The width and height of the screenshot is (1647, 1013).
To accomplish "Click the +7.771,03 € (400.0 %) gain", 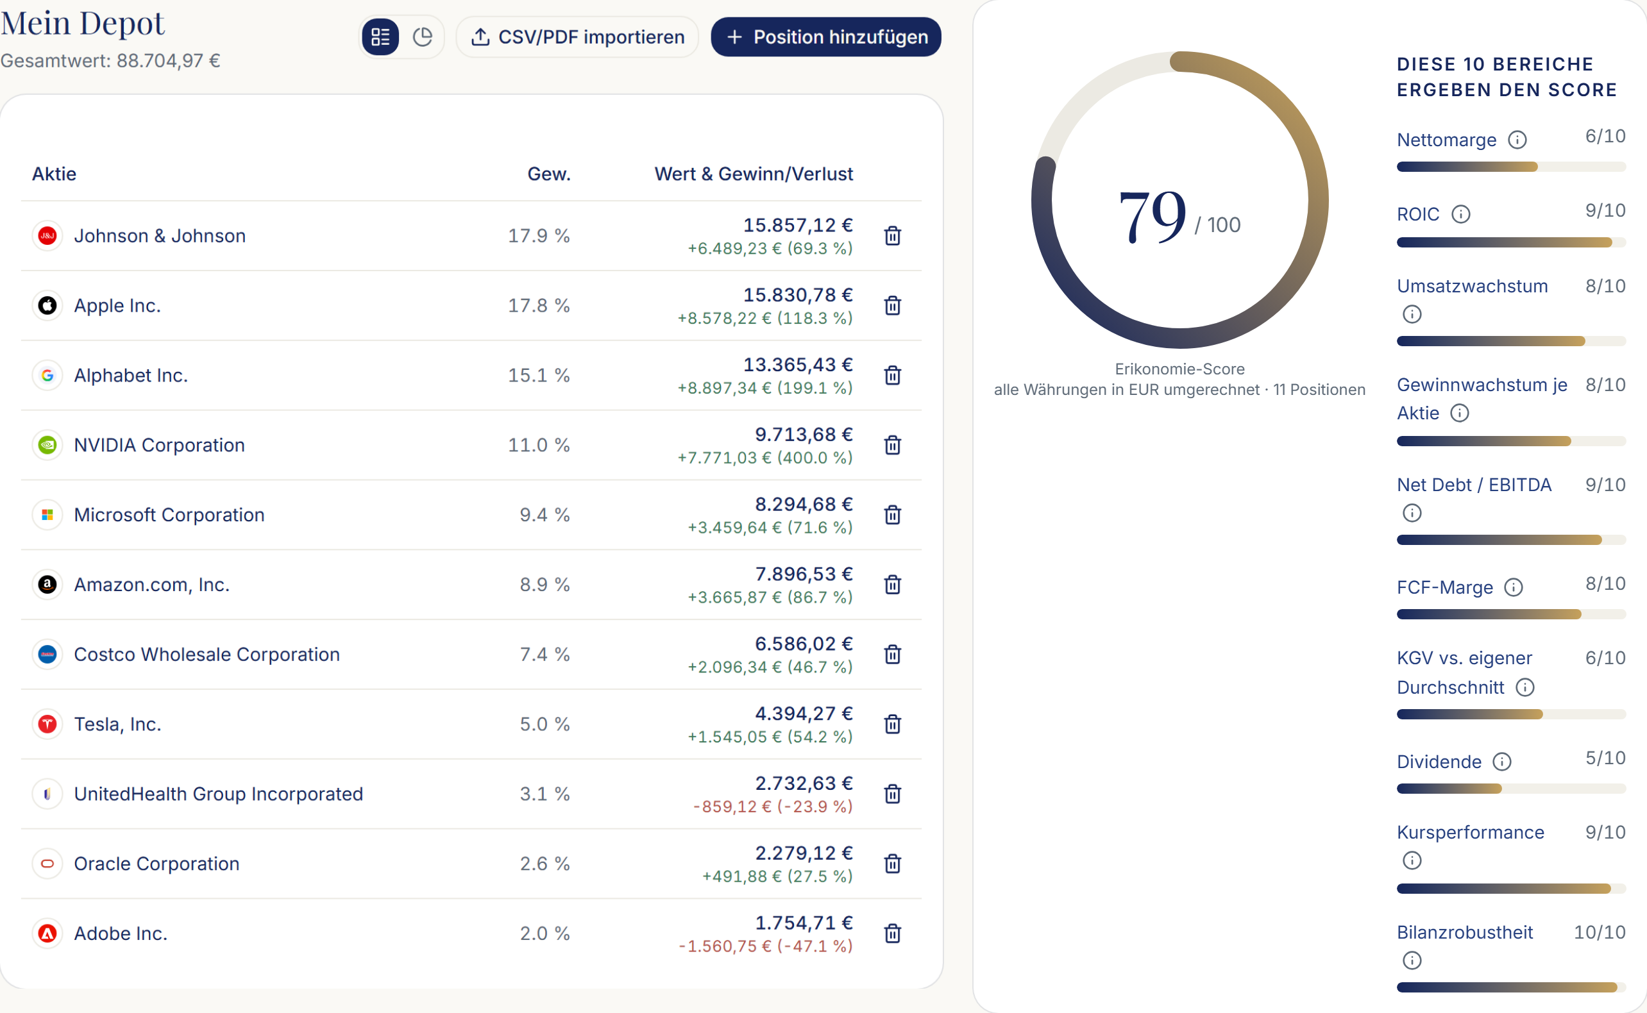I will [x=765, y=458].
